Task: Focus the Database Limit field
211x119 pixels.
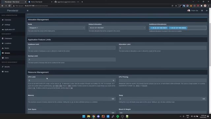Action: pyautogui.click(x=72, y=48)
